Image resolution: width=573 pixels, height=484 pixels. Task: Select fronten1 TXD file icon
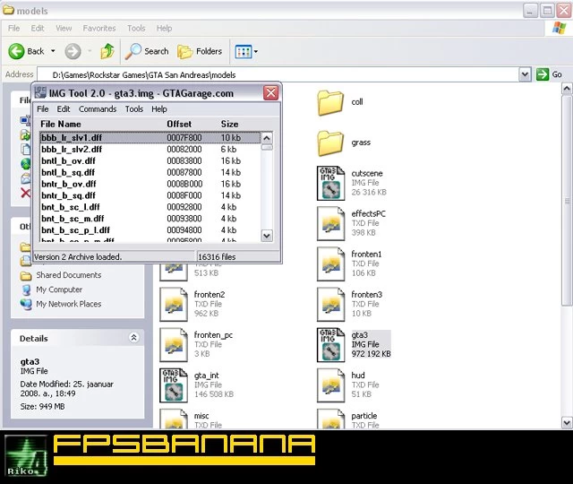click(x=330, y=264)
